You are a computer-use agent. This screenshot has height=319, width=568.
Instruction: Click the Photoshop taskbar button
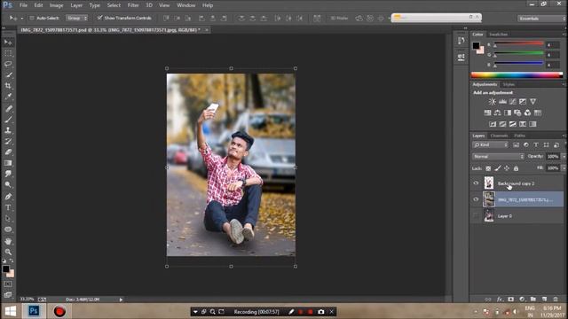click(x=34, y=311)
